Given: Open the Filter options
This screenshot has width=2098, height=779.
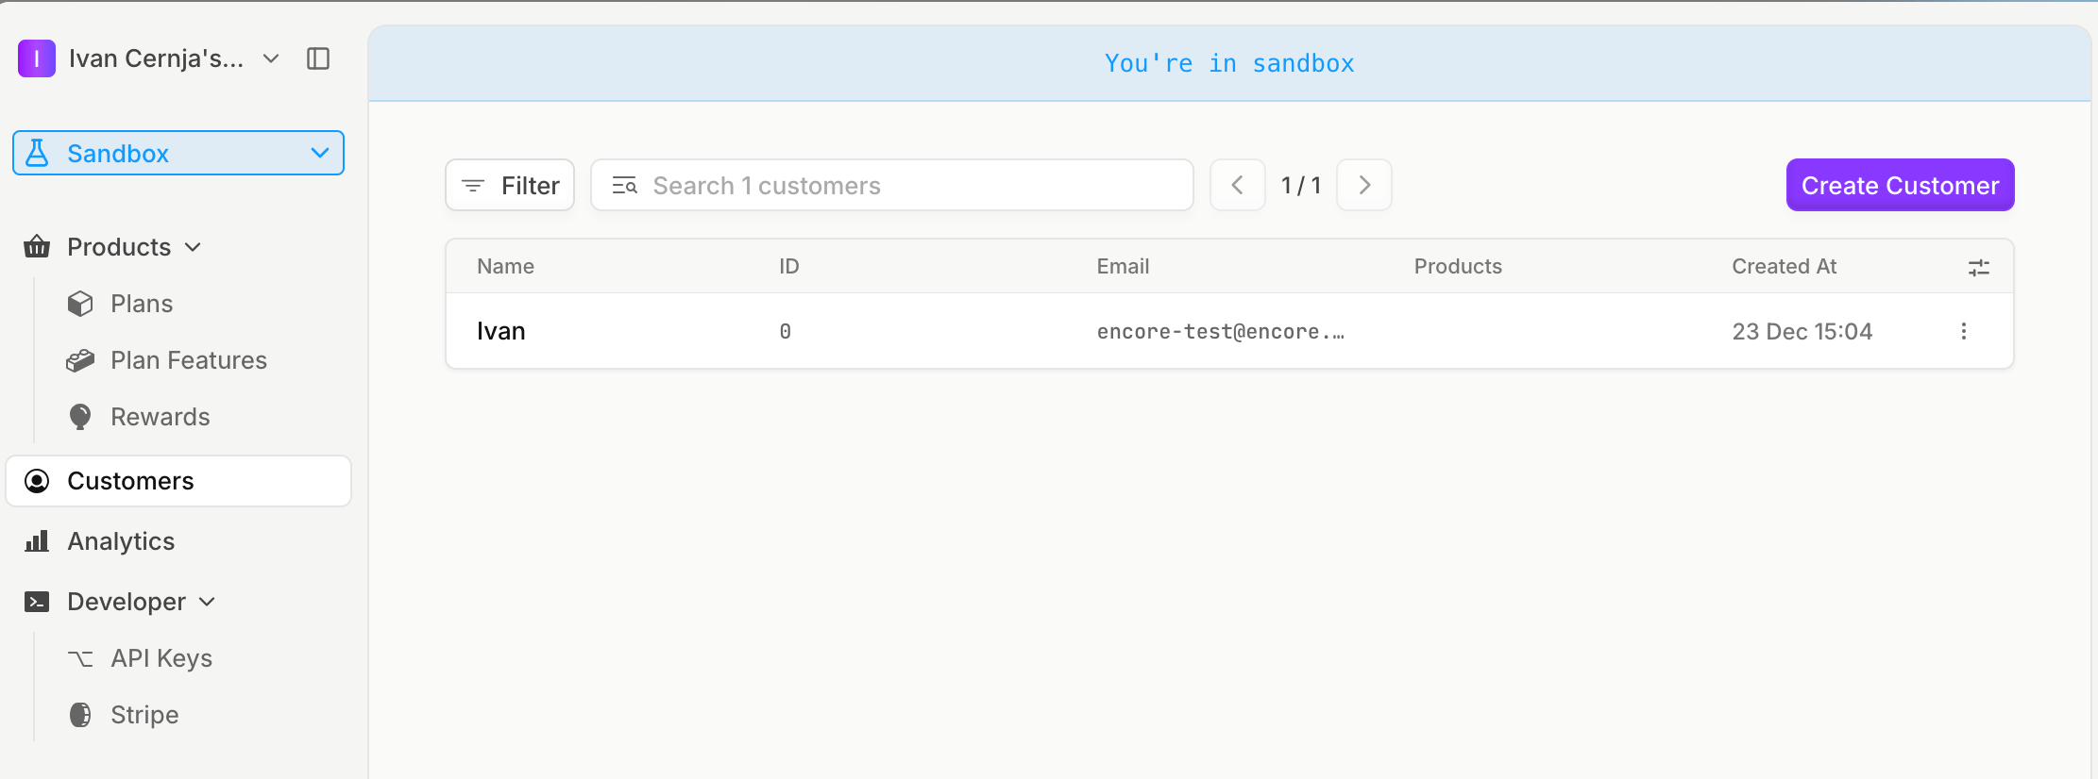Looking at the screenshot, I should point(510,185).
